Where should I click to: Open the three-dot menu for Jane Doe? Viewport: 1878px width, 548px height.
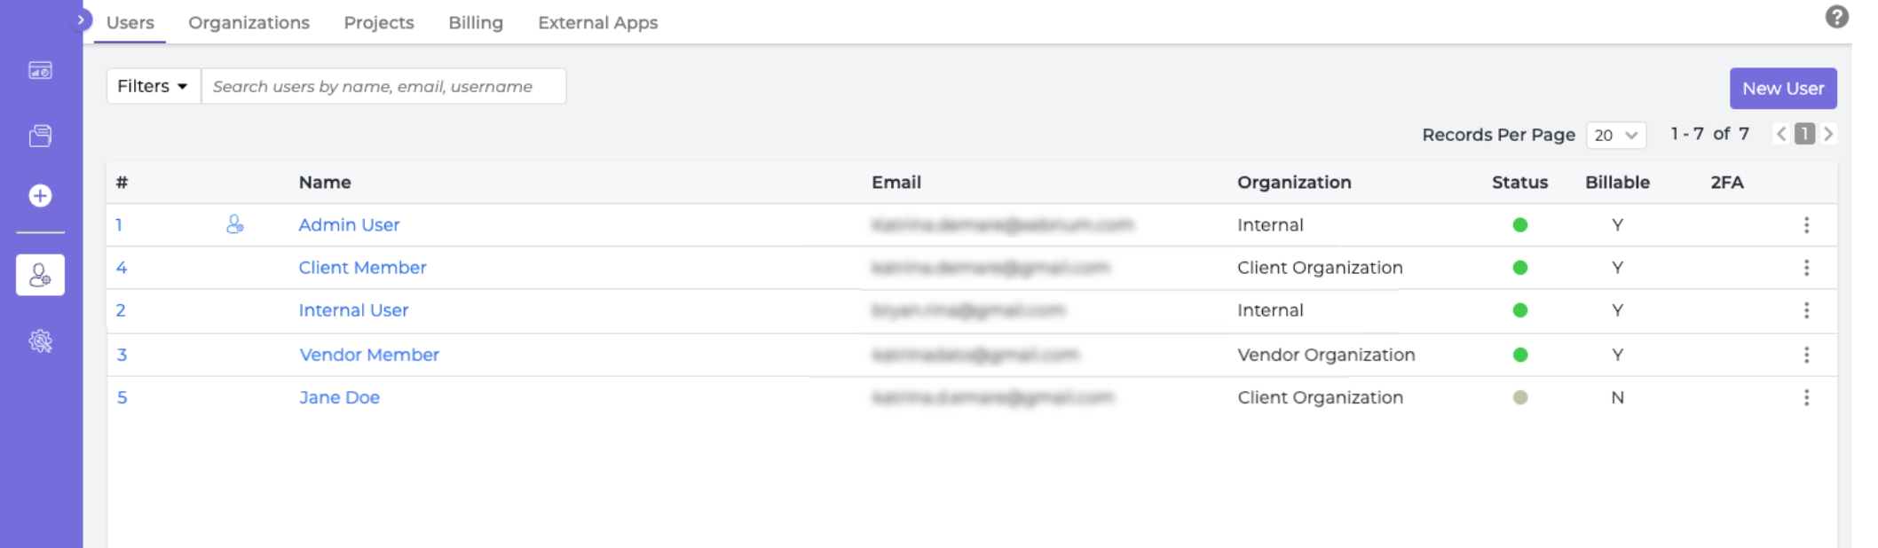pyautogui.click(x=1806, y=397)
